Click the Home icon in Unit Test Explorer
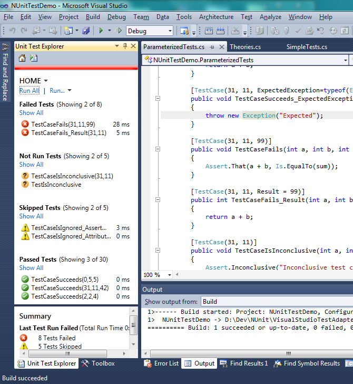 (22, 58)
